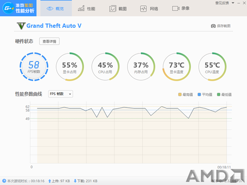Select the 37% 内存占用 memory gauge
247x185 pixels.
coord(141,66)
